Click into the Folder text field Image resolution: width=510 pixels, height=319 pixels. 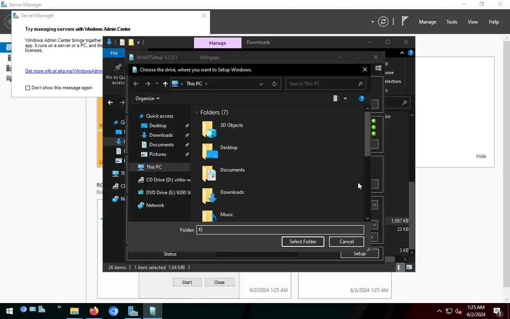pos(280,230)
